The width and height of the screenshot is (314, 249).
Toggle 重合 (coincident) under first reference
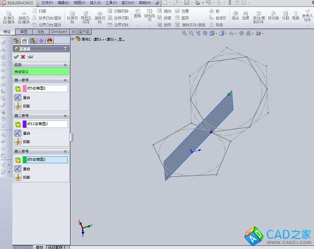pyautogui.click(x=17, y=97)
